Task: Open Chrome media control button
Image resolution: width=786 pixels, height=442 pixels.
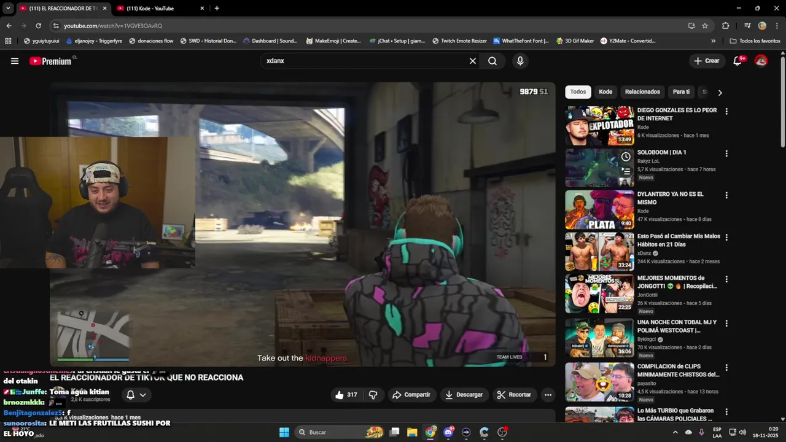Action: click(x=747, y=26)
